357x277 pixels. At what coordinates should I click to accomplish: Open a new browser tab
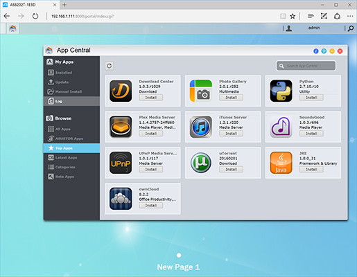pyautogui.click(x=64, y=5)
